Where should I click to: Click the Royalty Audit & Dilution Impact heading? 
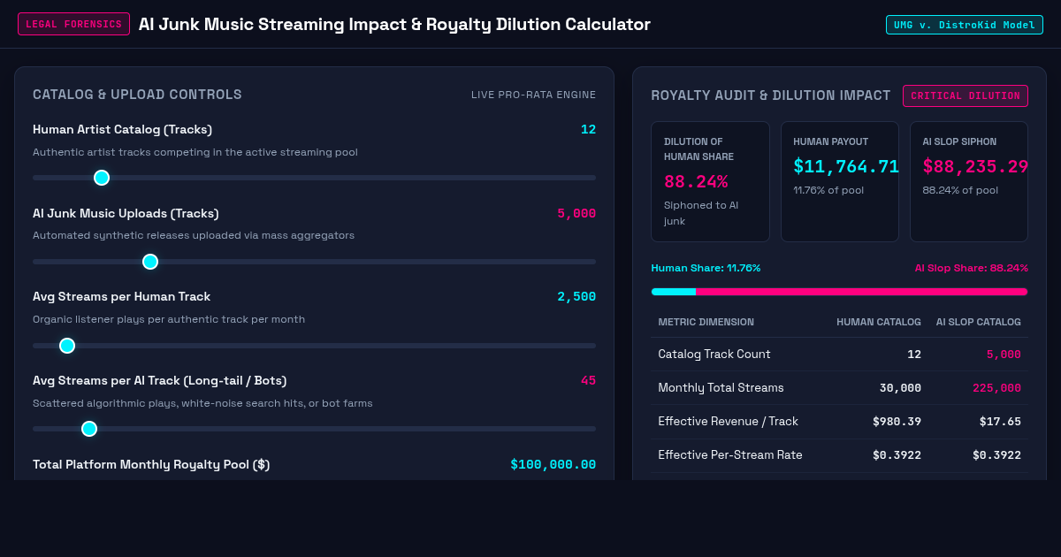[771, 95]
